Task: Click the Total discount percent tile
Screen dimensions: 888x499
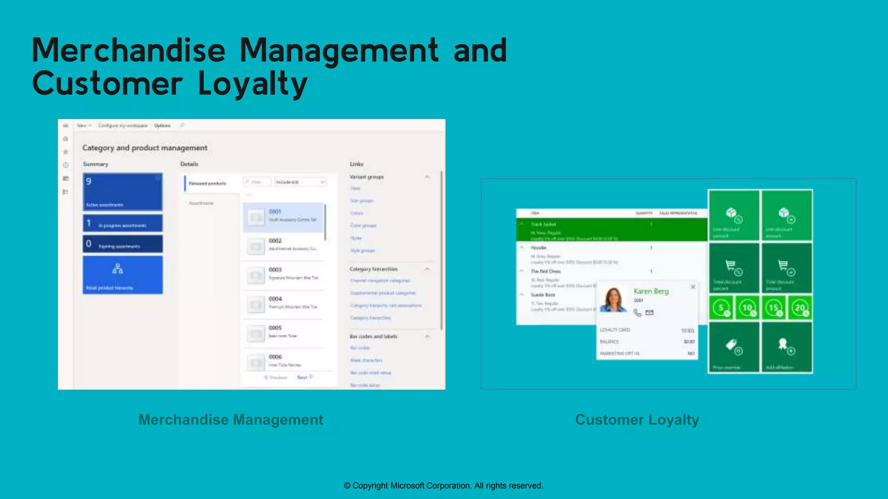Action: 734,268
